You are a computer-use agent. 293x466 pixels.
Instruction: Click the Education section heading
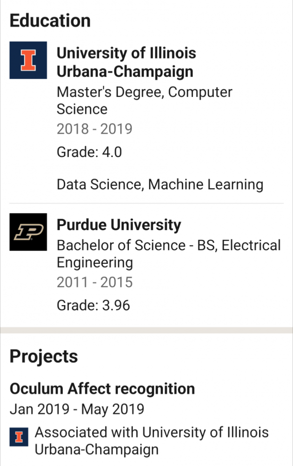pos(50,21)
